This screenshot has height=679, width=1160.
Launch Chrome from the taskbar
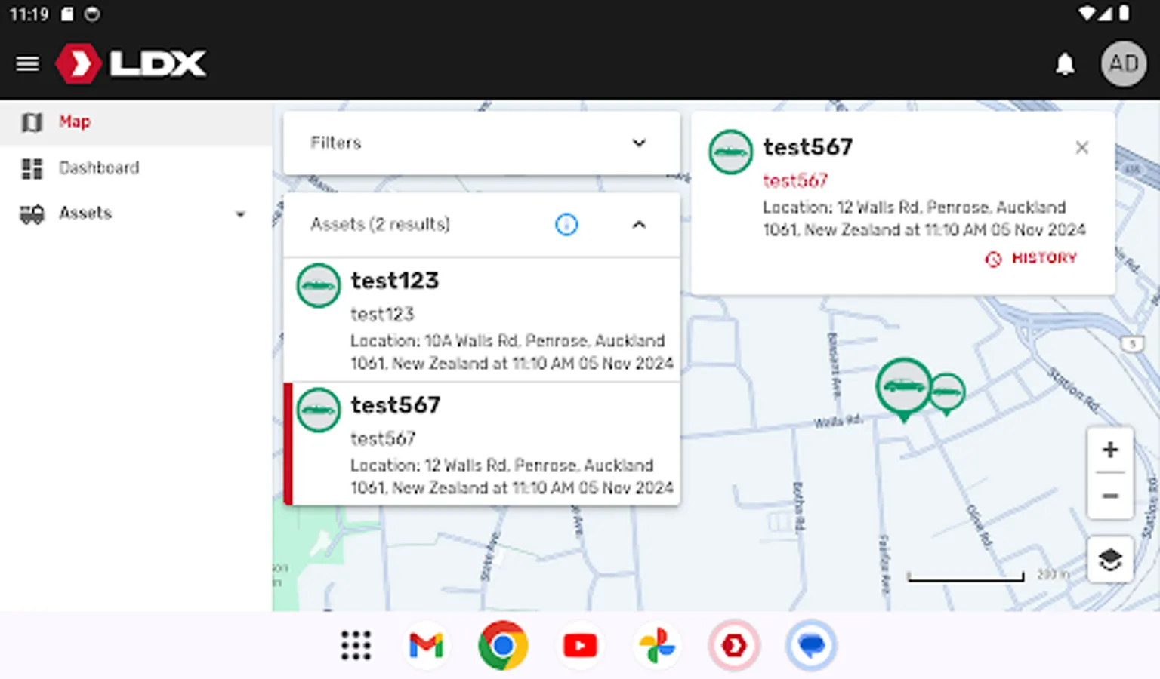click(504, 645)
